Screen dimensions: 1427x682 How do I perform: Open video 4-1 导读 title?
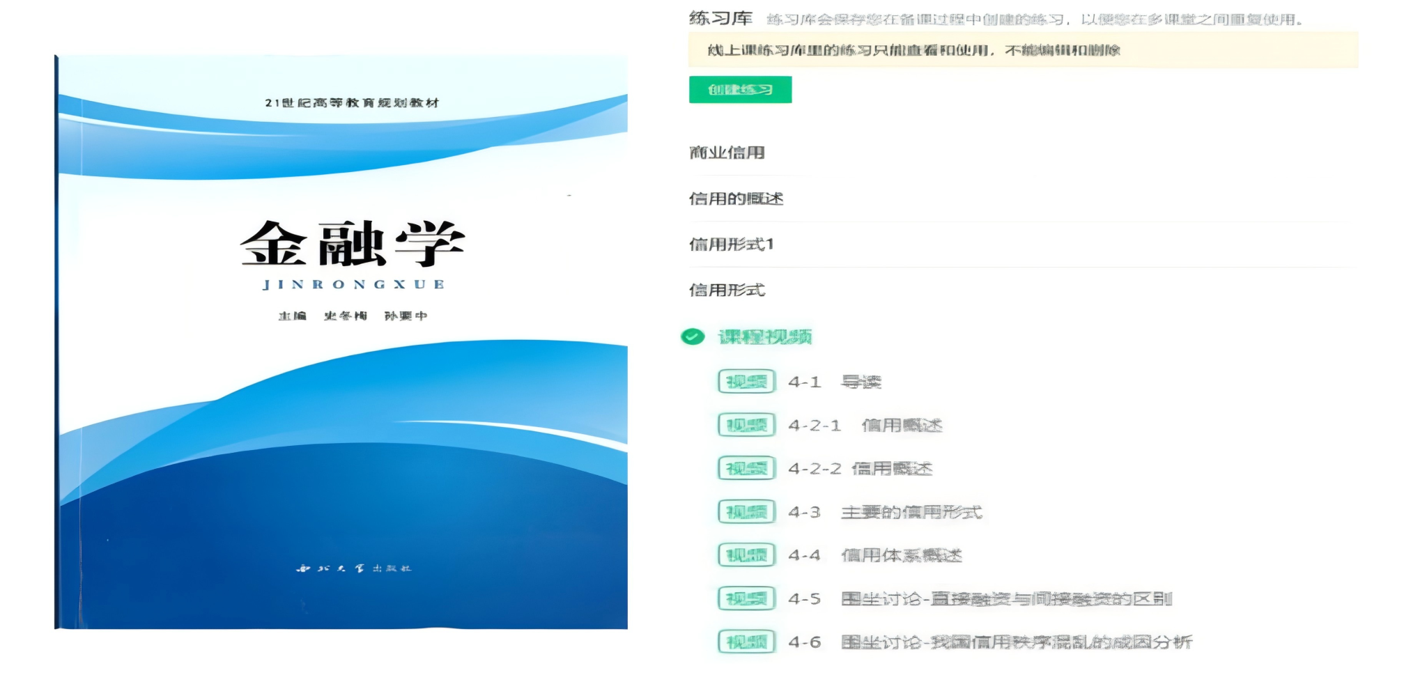861,382
